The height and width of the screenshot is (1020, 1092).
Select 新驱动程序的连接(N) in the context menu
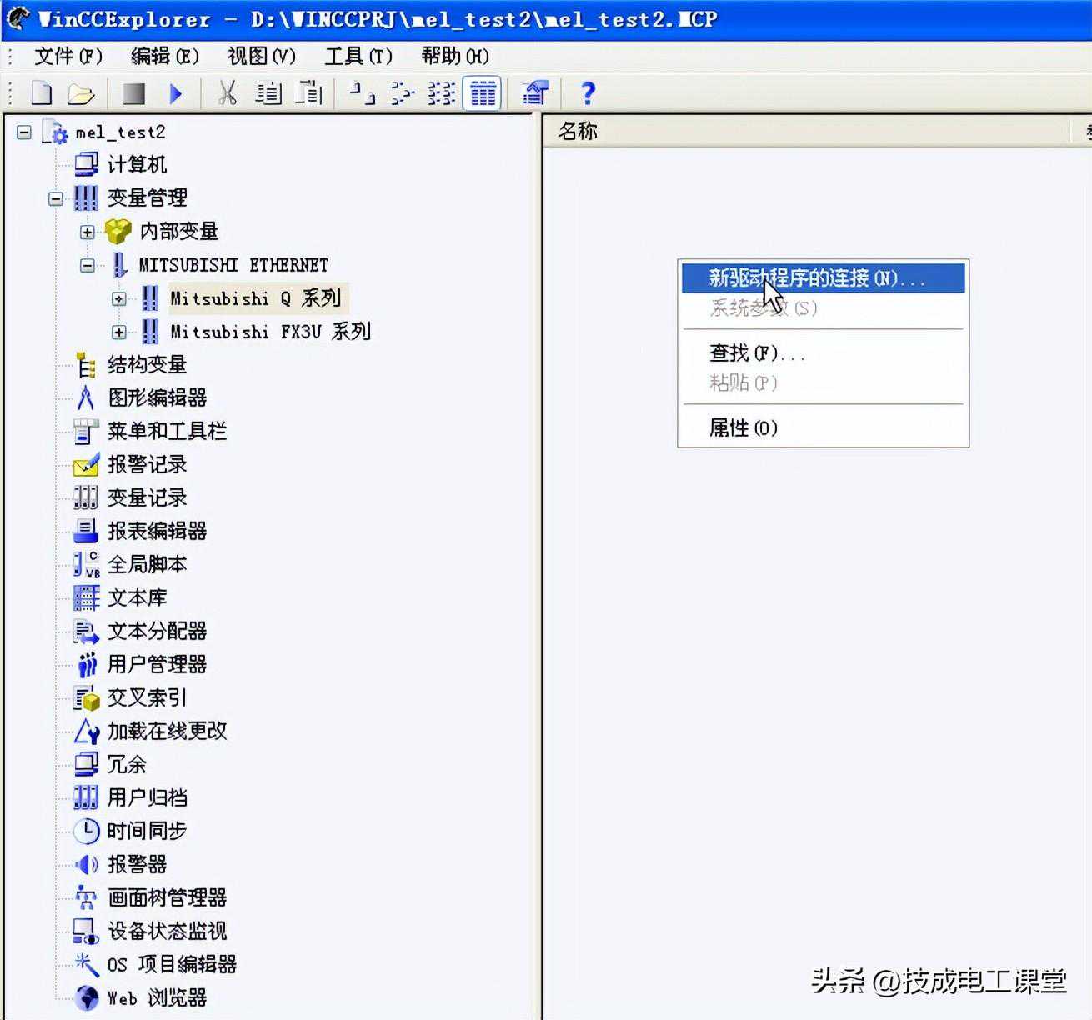point(817,278)
